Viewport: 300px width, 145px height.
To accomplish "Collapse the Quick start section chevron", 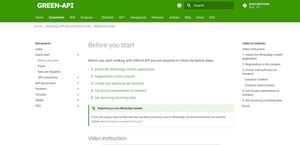I will tap(78, 55).
